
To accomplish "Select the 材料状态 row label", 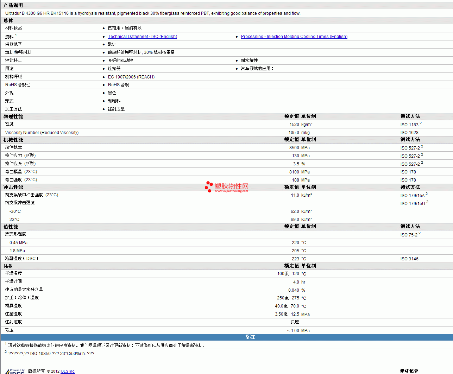I will click(13, 28).
